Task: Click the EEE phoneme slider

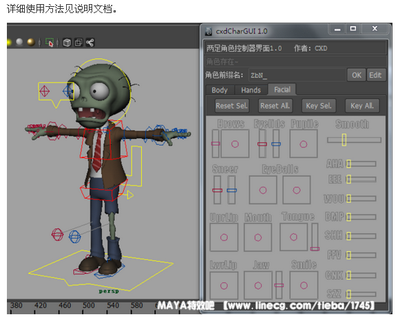Action: [x=362, y=179]
